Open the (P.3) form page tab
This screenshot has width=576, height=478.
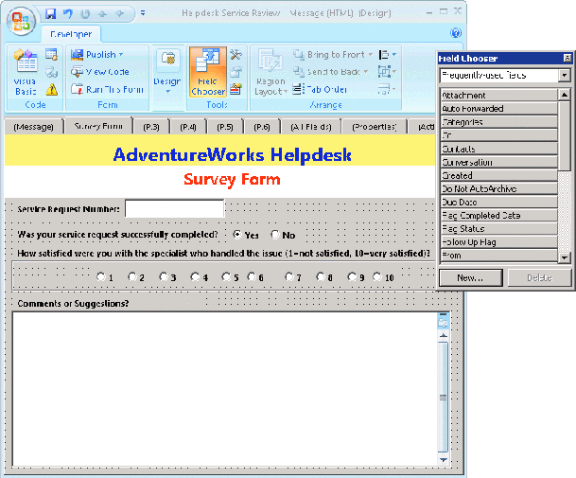pos(151,127)
